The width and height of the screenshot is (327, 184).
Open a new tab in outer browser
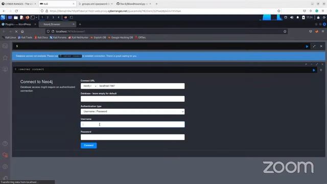[157, 4]
